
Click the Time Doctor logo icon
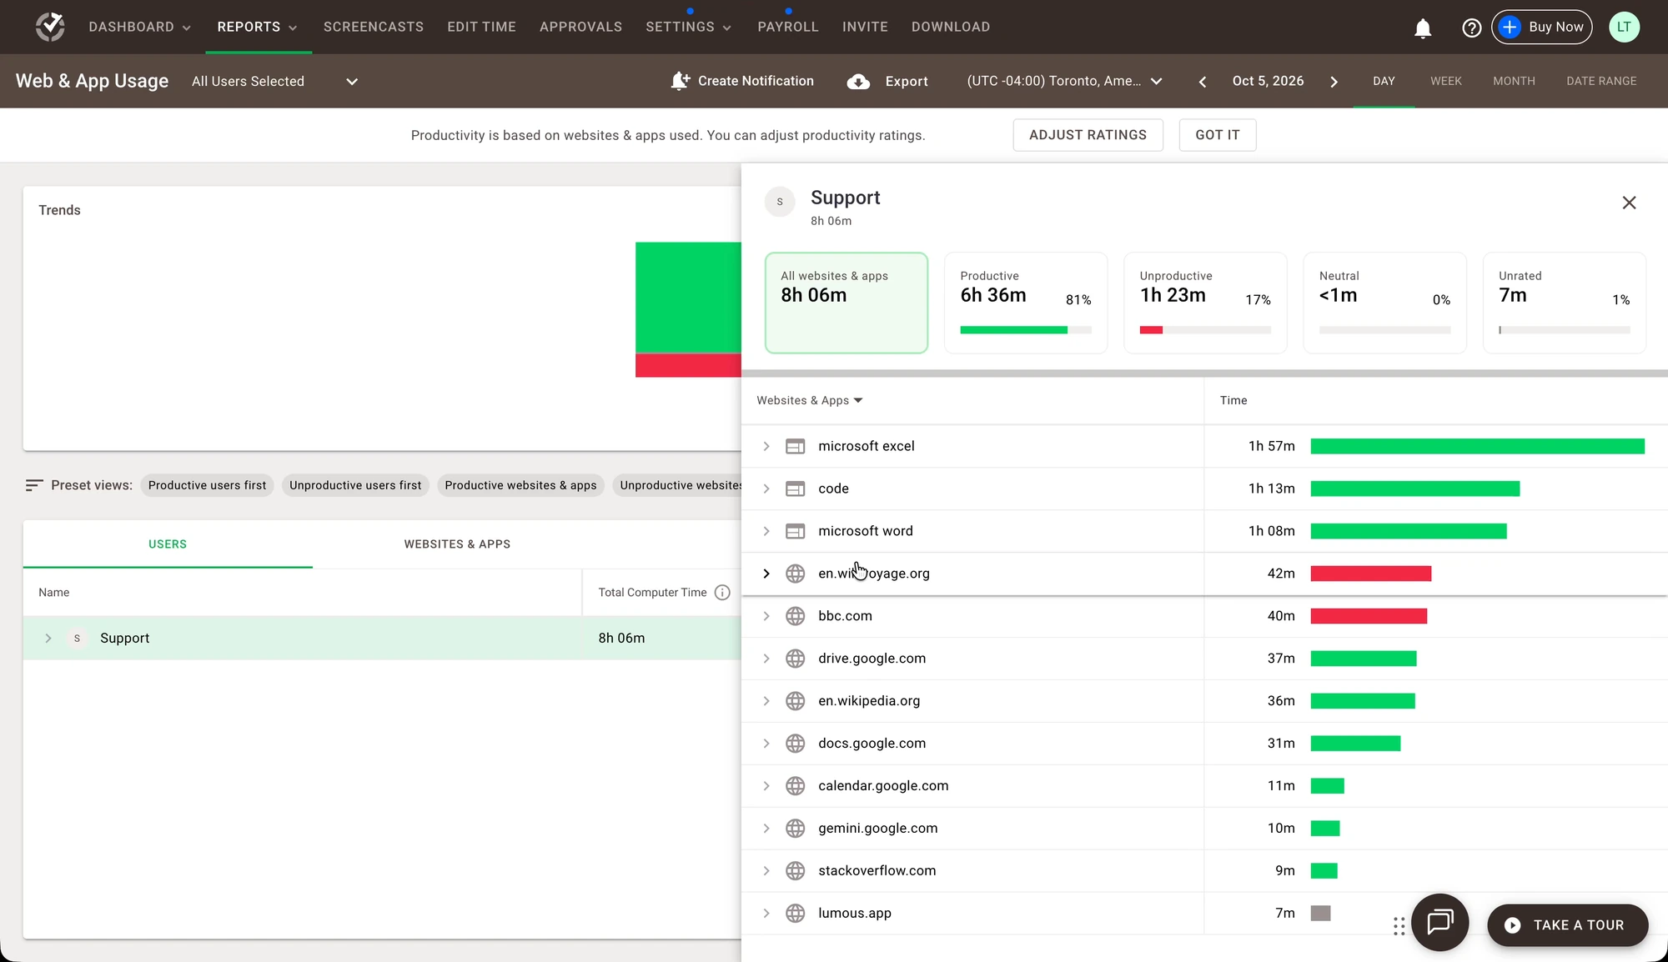(x=50, y=27)
